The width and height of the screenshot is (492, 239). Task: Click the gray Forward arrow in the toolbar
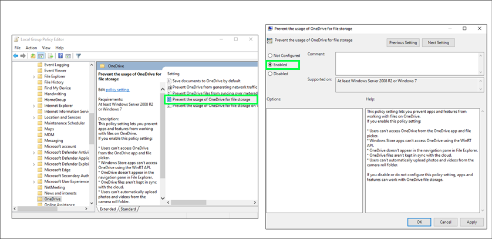click(x=23, y=56)
